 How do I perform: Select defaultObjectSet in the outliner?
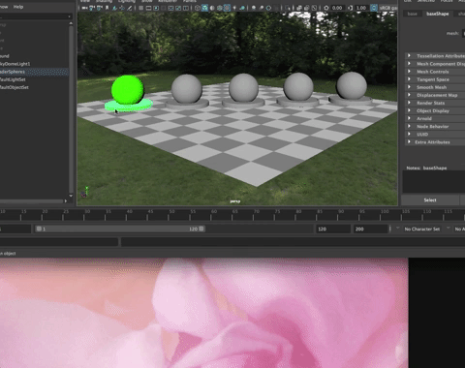point(15,87)
